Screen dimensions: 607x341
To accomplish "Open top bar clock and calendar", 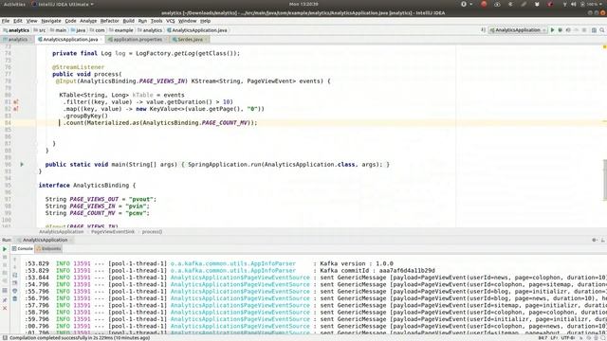I will 303,4.
